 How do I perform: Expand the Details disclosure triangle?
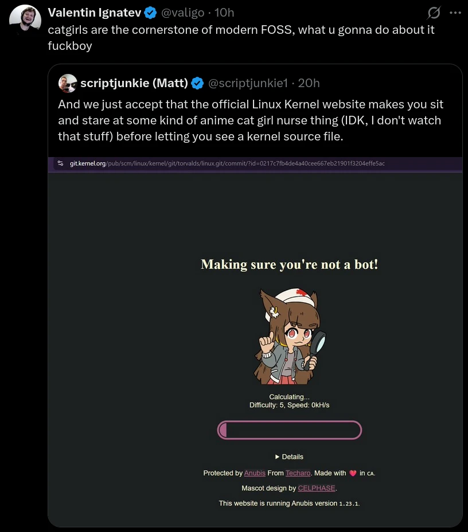[277, 457]
